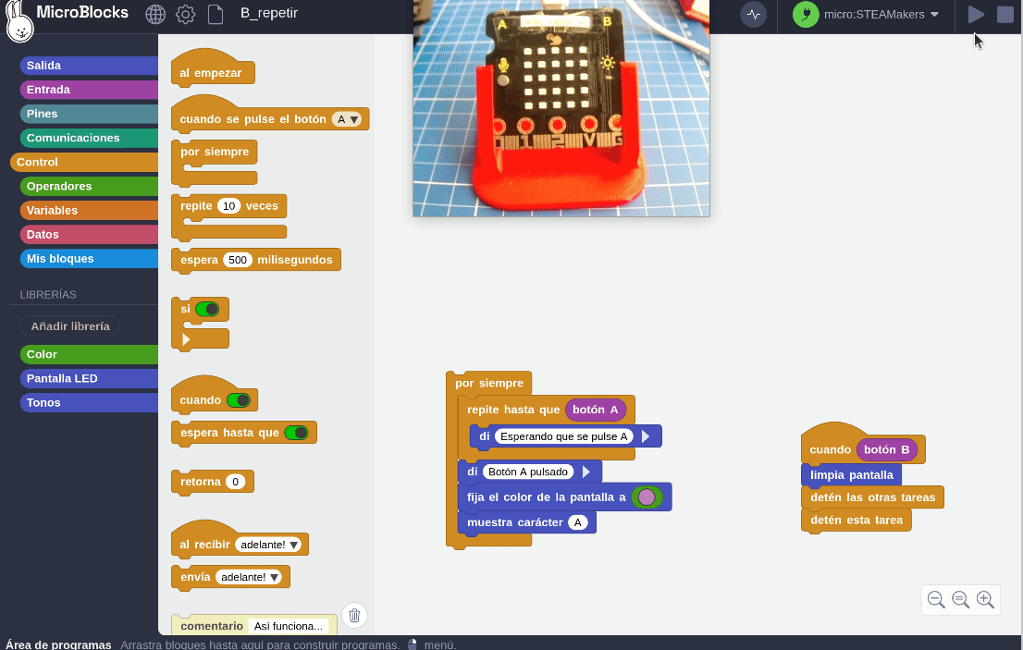Select the Entrada category
The height and width of the screenshot is (650, 1023).
(x=89, y=90)
